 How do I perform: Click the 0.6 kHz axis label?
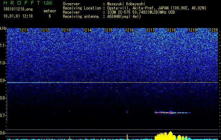[x=3, y=133]
